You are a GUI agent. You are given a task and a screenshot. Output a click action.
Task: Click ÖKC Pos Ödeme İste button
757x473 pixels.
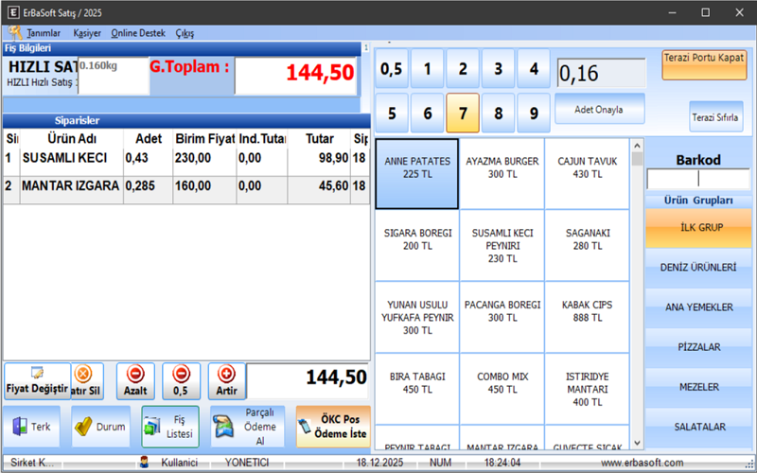tap(332, 427)
